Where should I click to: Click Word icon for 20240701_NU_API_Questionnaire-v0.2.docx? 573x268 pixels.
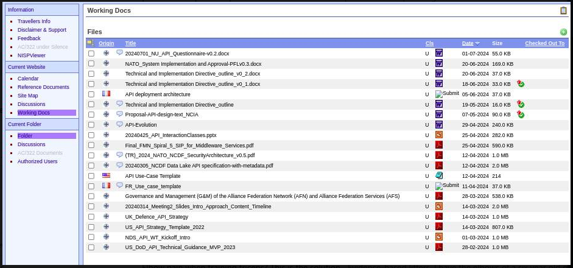point(438,54)
